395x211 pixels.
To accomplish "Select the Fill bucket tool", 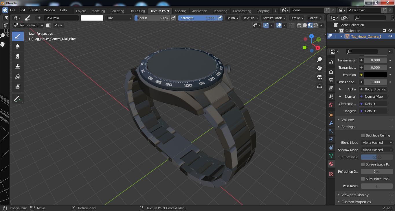I will pyautogui.click(x=18, y=77).
